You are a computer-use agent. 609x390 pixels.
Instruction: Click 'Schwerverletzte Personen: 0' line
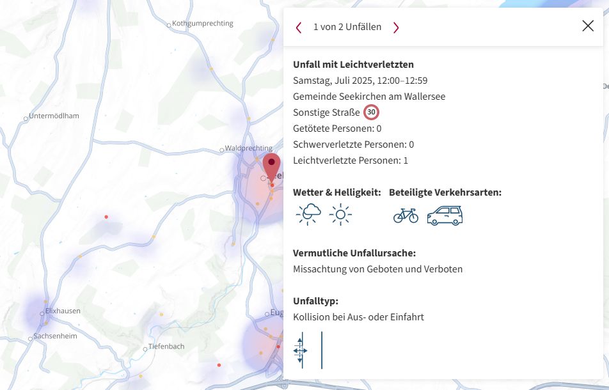pyautogui.click(x=353, y=144)
